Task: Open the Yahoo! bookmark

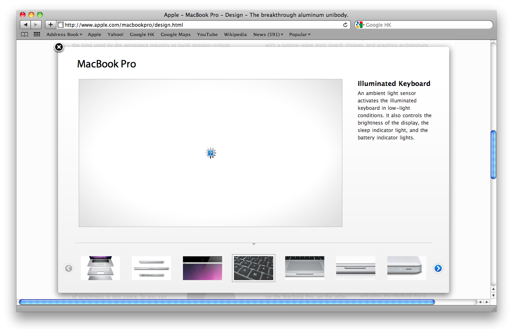Action: 115,35
